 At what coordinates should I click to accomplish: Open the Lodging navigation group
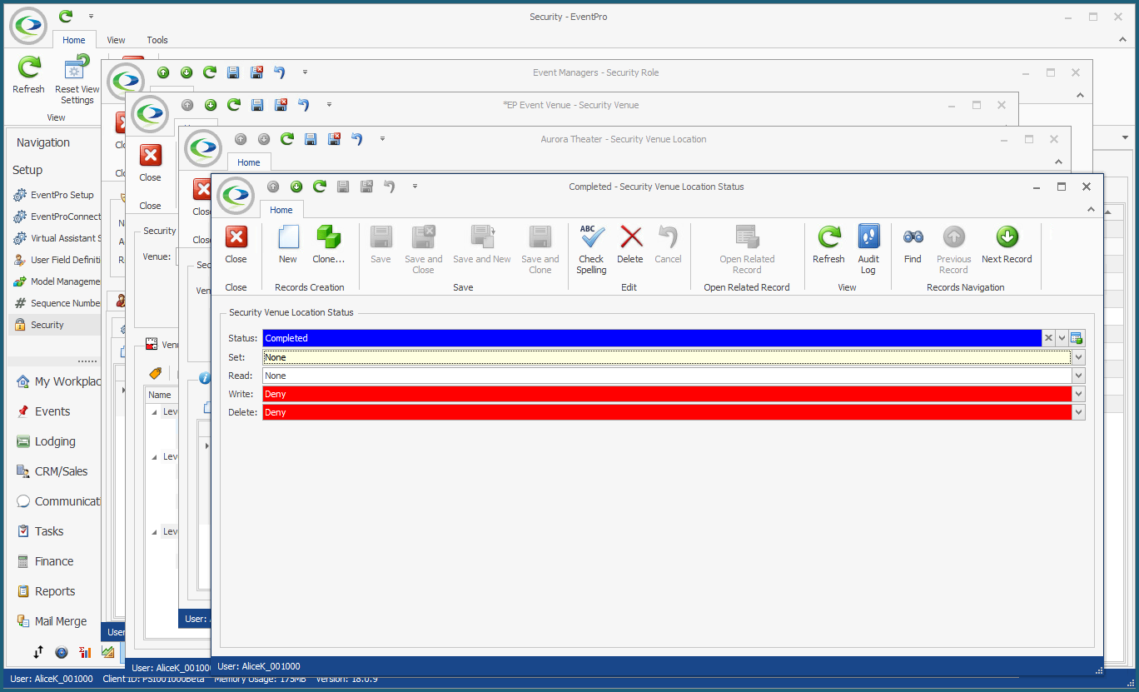point(55,441)
